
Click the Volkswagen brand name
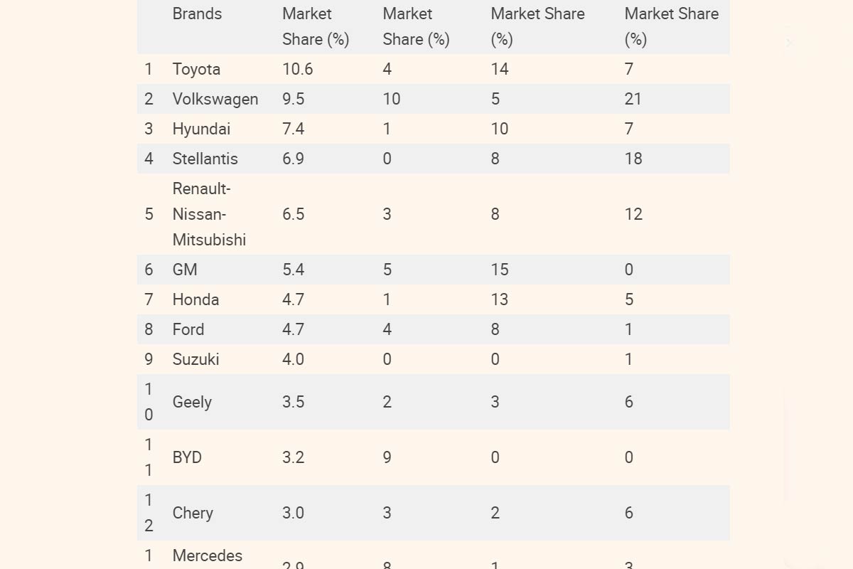215,100
